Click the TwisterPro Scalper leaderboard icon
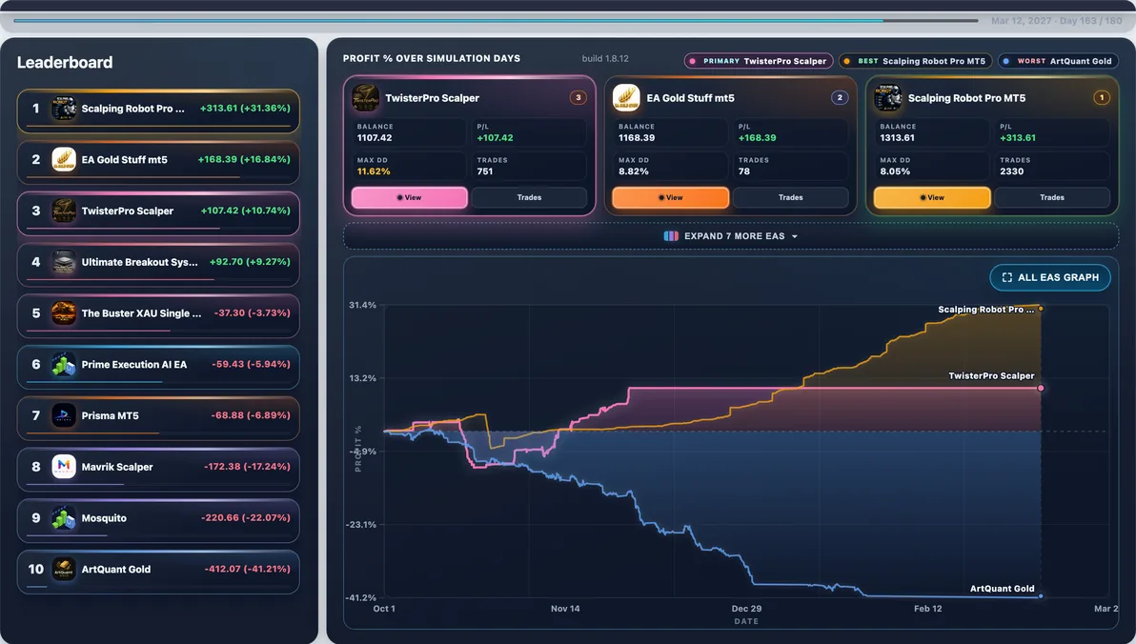Image resolution: width=1136 pixels, height=644 pixels. click(x=64, y=211)
